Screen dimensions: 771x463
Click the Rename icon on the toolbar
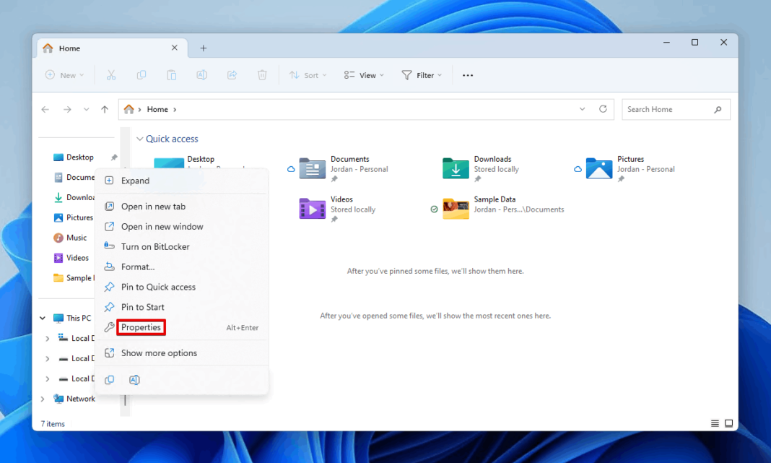[201, 74]
